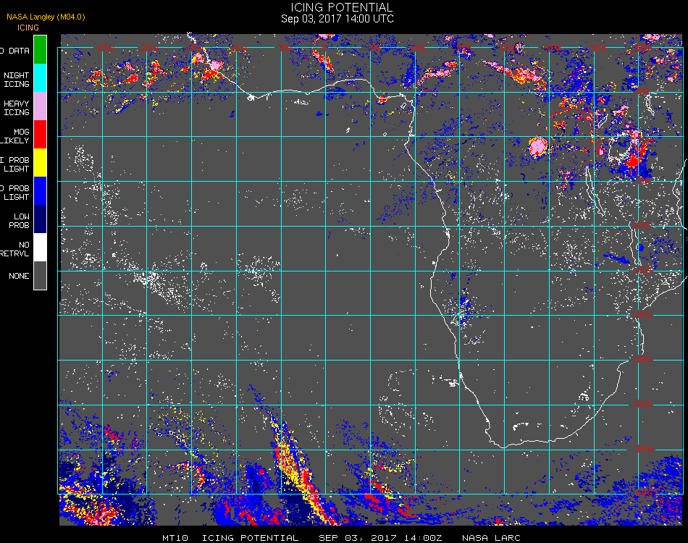Click the '25S' latitude label
The height and width of the screenshot is (543, 688).
tap(643, 359)
